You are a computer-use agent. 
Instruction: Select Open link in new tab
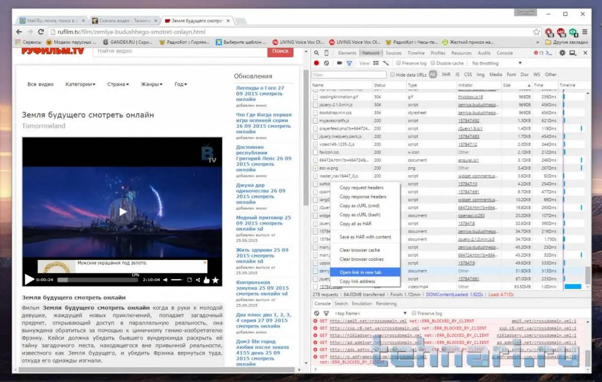pyautogui.click(x=360, y=272)
